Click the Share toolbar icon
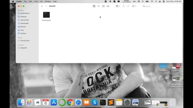Screen dimensions: 193x108 point(124,6)
